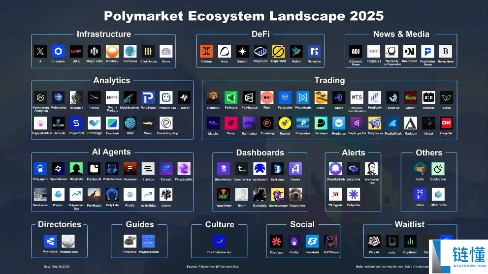Open the Polyprophet icon
Viewport: 488px width, 274px height.
coord(184,169)
